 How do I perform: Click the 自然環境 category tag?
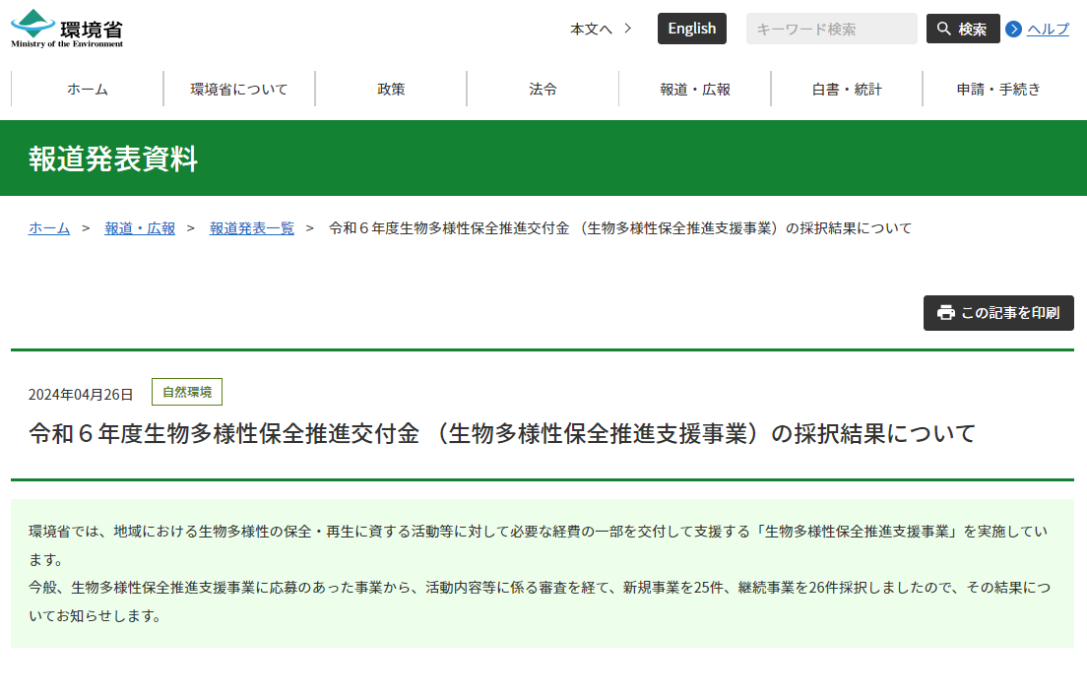point(187,392)
